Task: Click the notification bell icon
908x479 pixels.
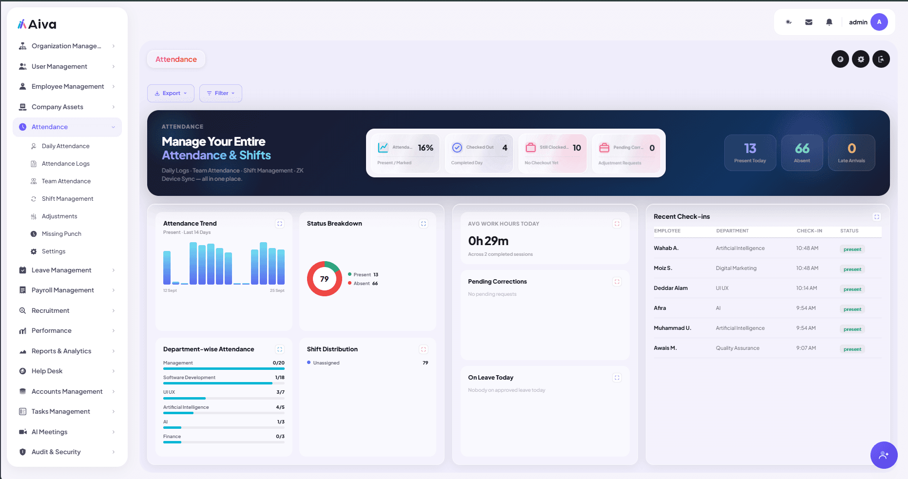Action: pos(829,22)
